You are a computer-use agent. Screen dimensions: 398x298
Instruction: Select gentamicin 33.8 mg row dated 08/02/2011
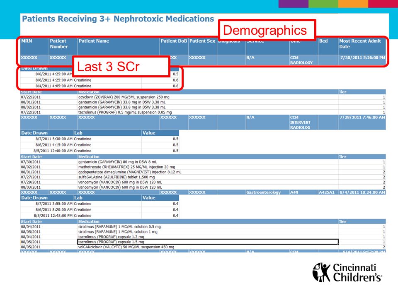point(203,107)
